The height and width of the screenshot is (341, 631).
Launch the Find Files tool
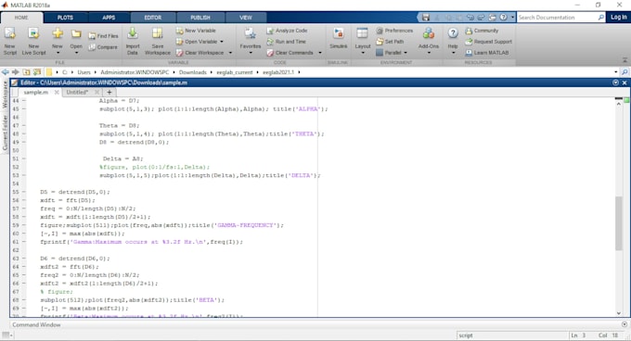point(103,36)
